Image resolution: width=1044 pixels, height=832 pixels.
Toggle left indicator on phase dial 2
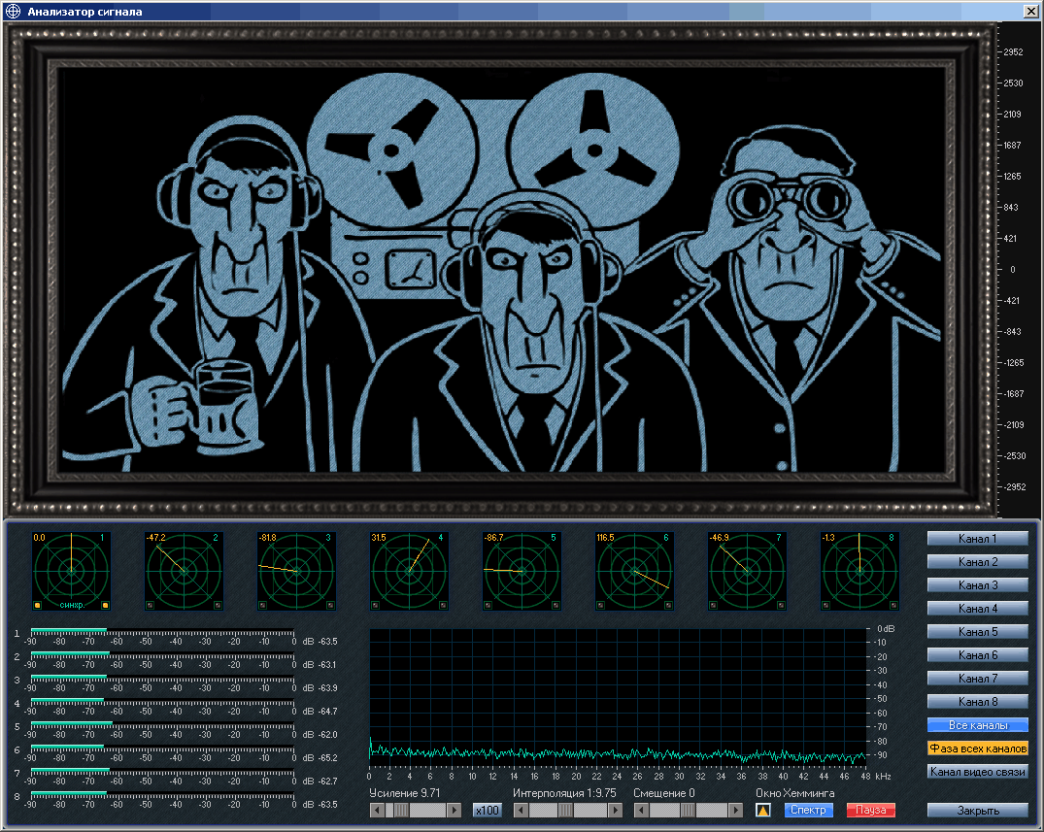pyautogui.click(x=151, y=605)
